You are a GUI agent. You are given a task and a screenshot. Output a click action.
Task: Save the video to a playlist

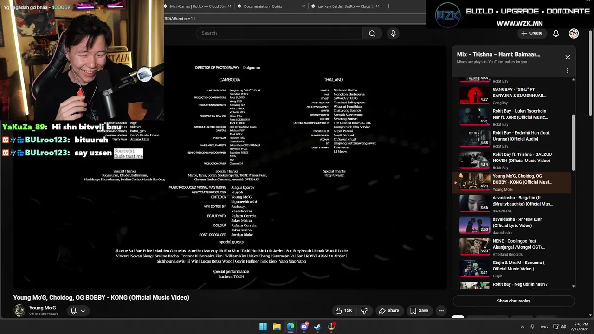coord(419,311)
